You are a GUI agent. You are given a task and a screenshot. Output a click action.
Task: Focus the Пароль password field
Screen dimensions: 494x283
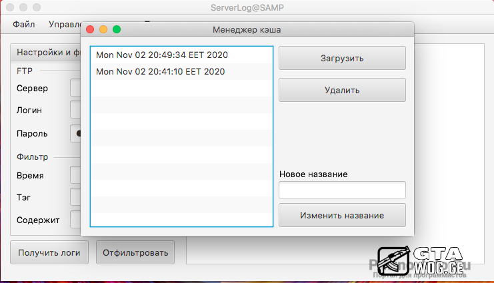[75, 133]
